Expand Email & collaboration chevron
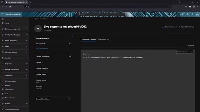This screenshot has height=112, width=200. tap(27, 70)
